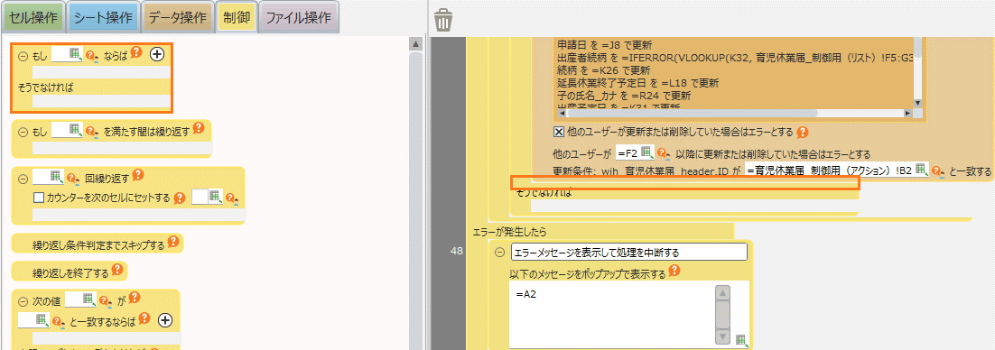The width and height of the screenshot is (995, 350).
Task: Enable カウンターを次のセルにセットする checkbox
Action: [38, 198]
